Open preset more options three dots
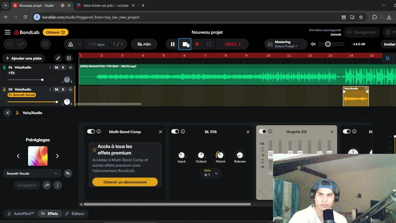This screenshot has height=223, width=396. 58,185
